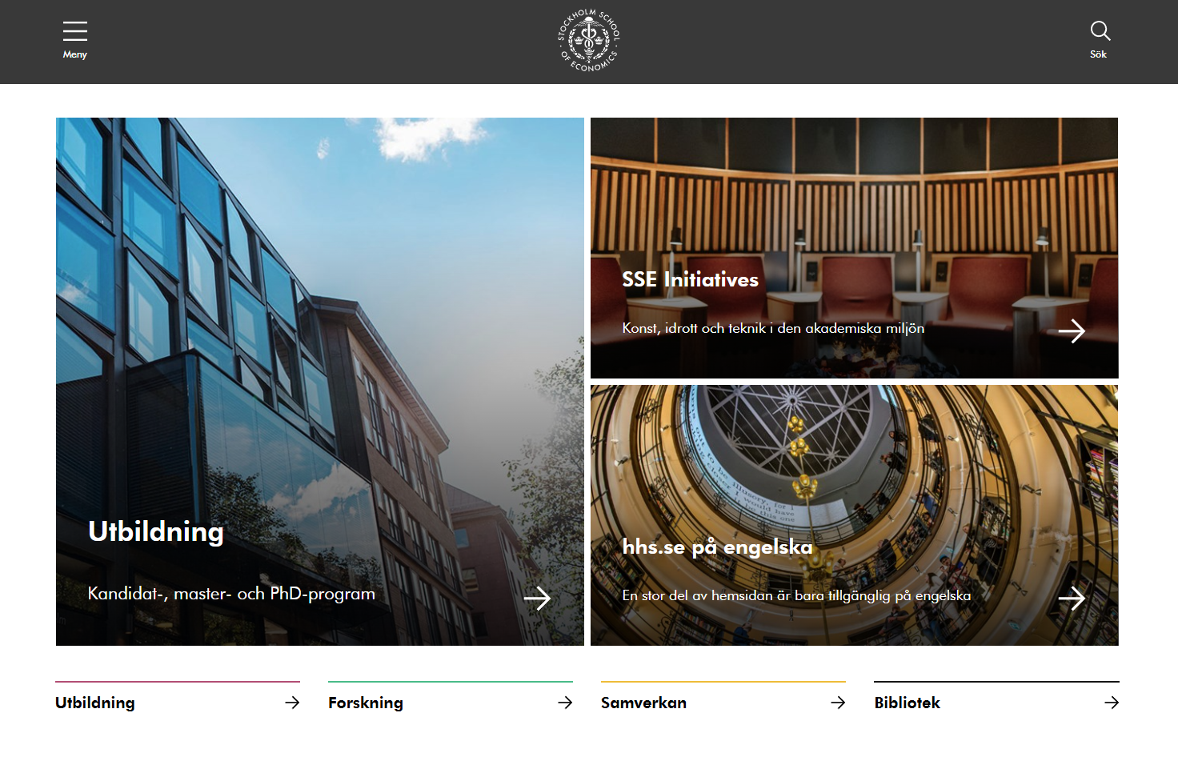Click Kandidat-, master- och PhD-program text

[x=231, y=594]
